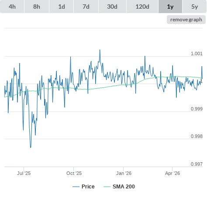Switch to the 8h time range
207x198 pixels.
click(x=37, y=7)
